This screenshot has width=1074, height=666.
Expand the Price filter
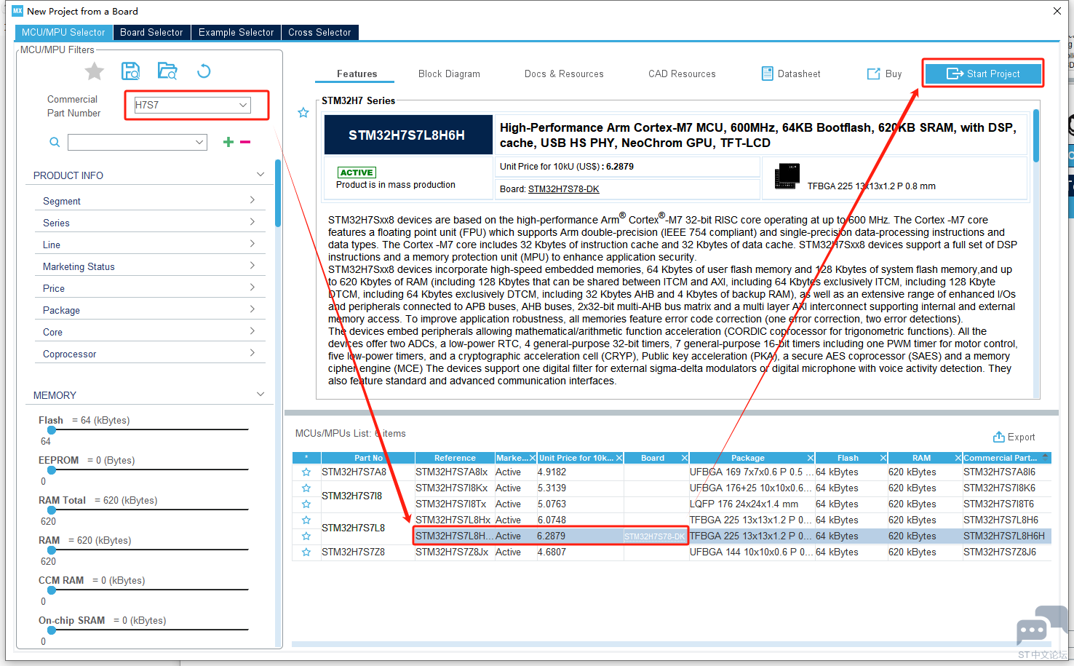tap(252, 288)
